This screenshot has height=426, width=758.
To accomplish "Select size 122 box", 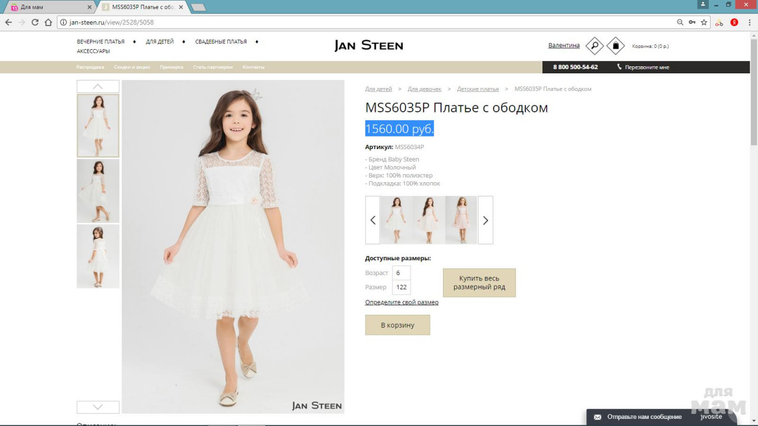I will (402, 288).
